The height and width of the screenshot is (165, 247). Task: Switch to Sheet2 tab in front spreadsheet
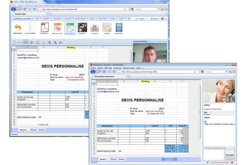(113, 158)
